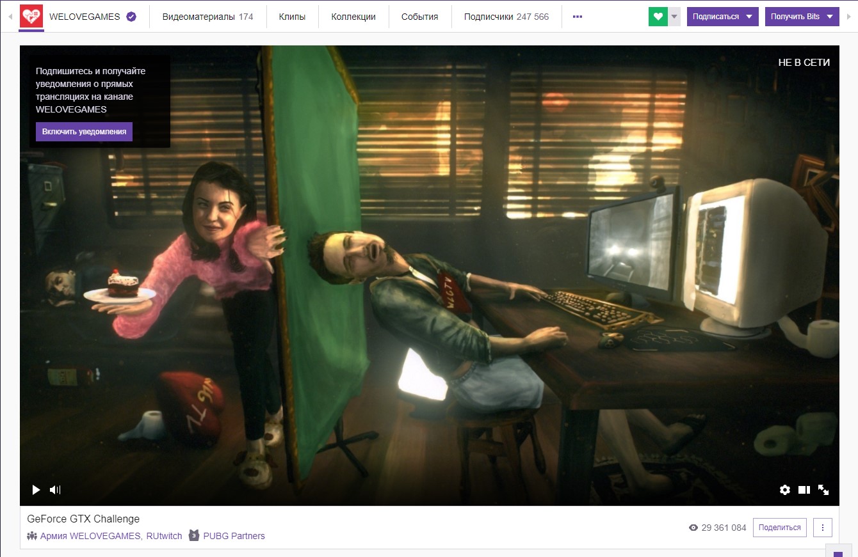Image resolution: width=858 pixels, height=557 pixels.
Task: Click the purple chat button at bottom right
Action: tap(838, 551)
